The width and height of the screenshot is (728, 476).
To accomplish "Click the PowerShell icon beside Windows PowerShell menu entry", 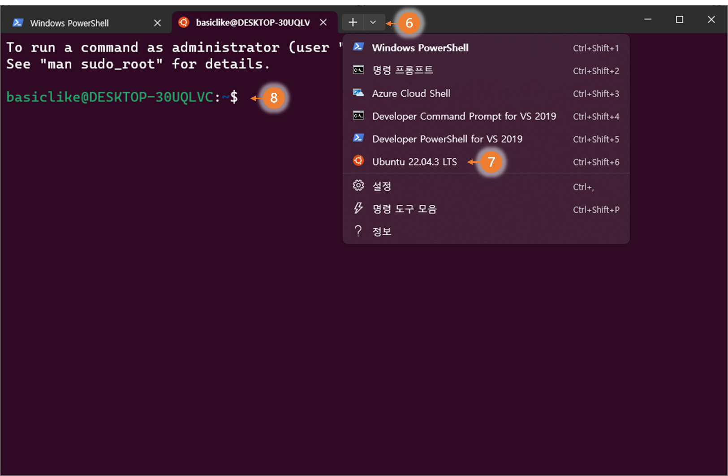I will coord(358,47).
